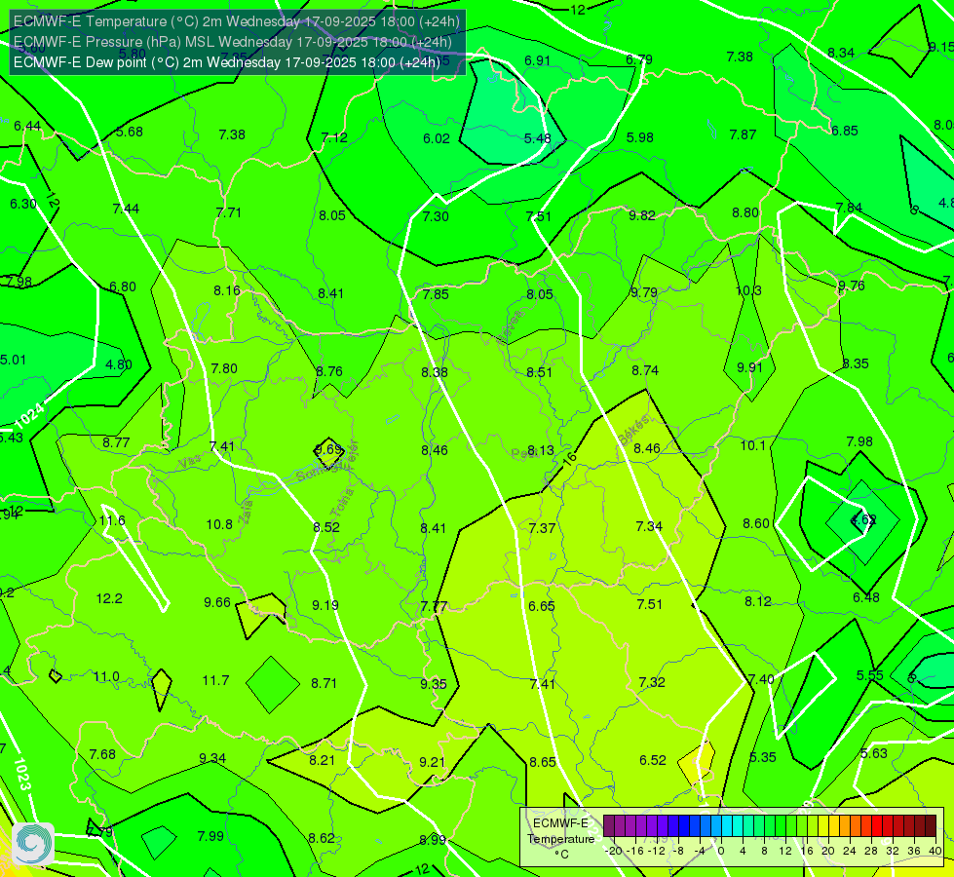Click the 8.76 dew point value

pos(329,371)
